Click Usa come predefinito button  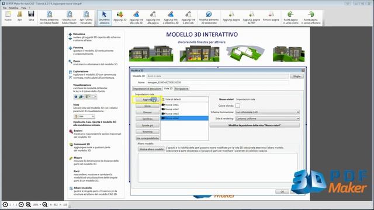[x=147, y=138]
